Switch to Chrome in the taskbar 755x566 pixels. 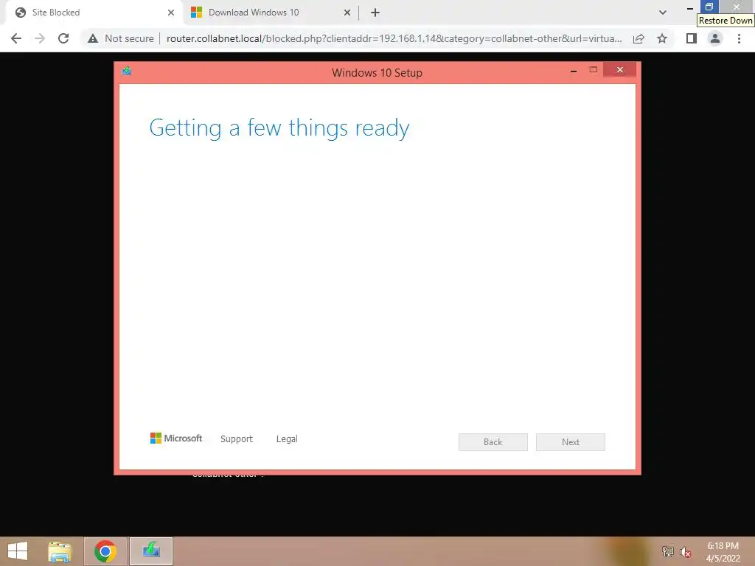[x=105, y=551]
